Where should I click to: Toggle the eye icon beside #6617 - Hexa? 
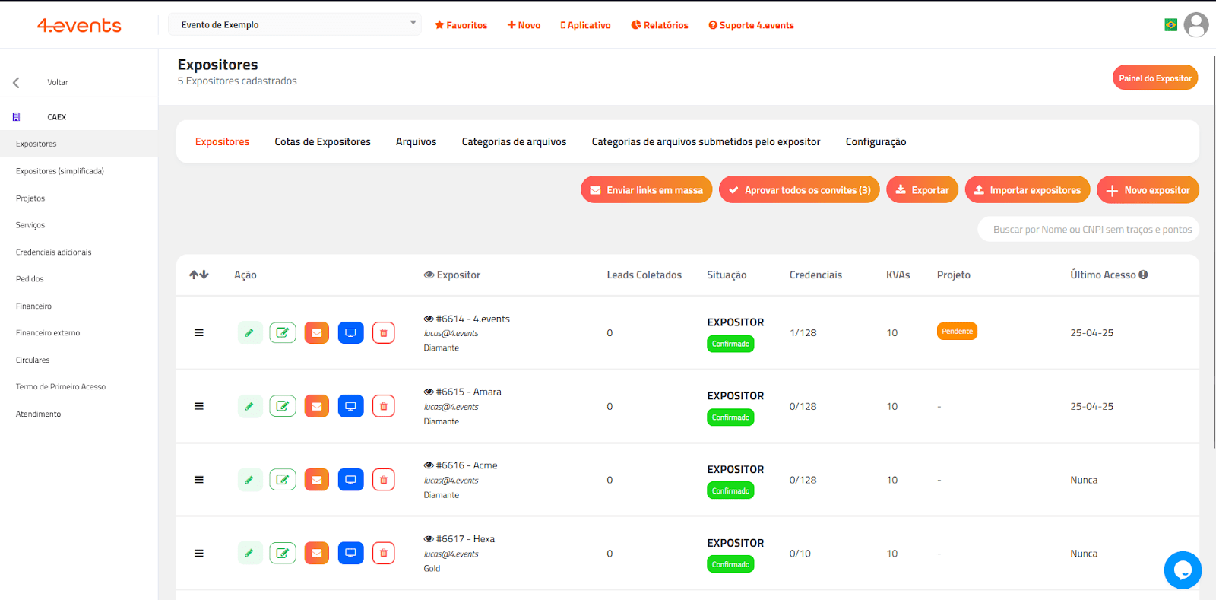click(429, 539)
